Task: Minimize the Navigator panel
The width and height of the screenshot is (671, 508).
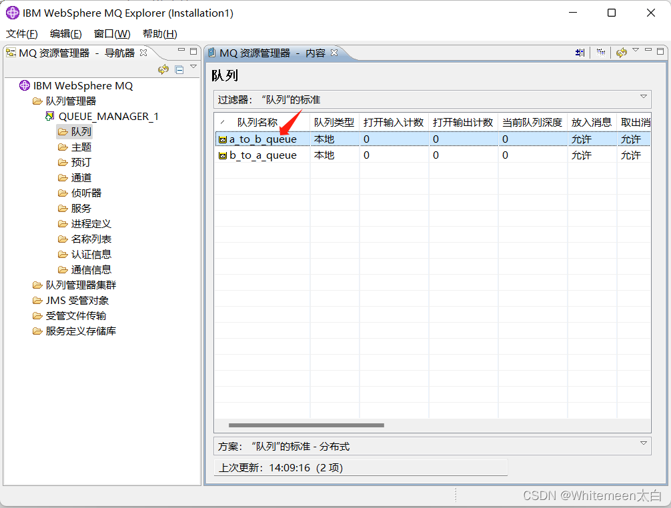Action: coord(181,51)
